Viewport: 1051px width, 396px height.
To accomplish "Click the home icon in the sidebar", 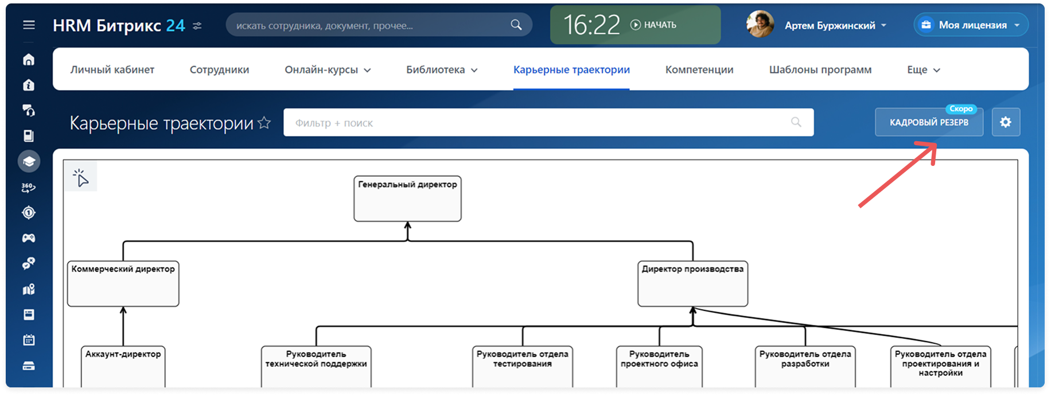I will click(29, 60).
